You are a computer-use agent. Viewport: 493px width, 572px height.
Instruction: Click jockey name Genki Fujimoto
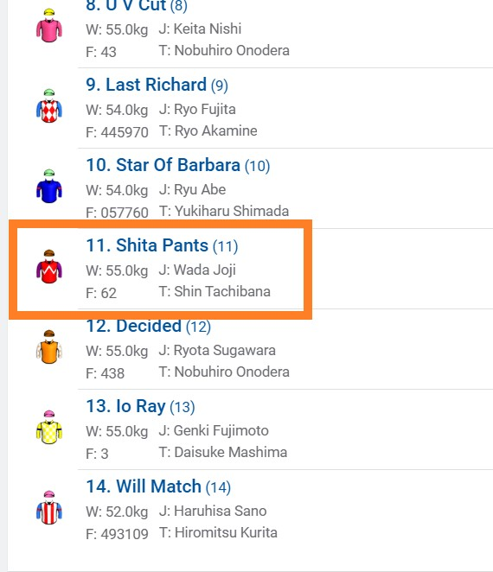[221, 430]
